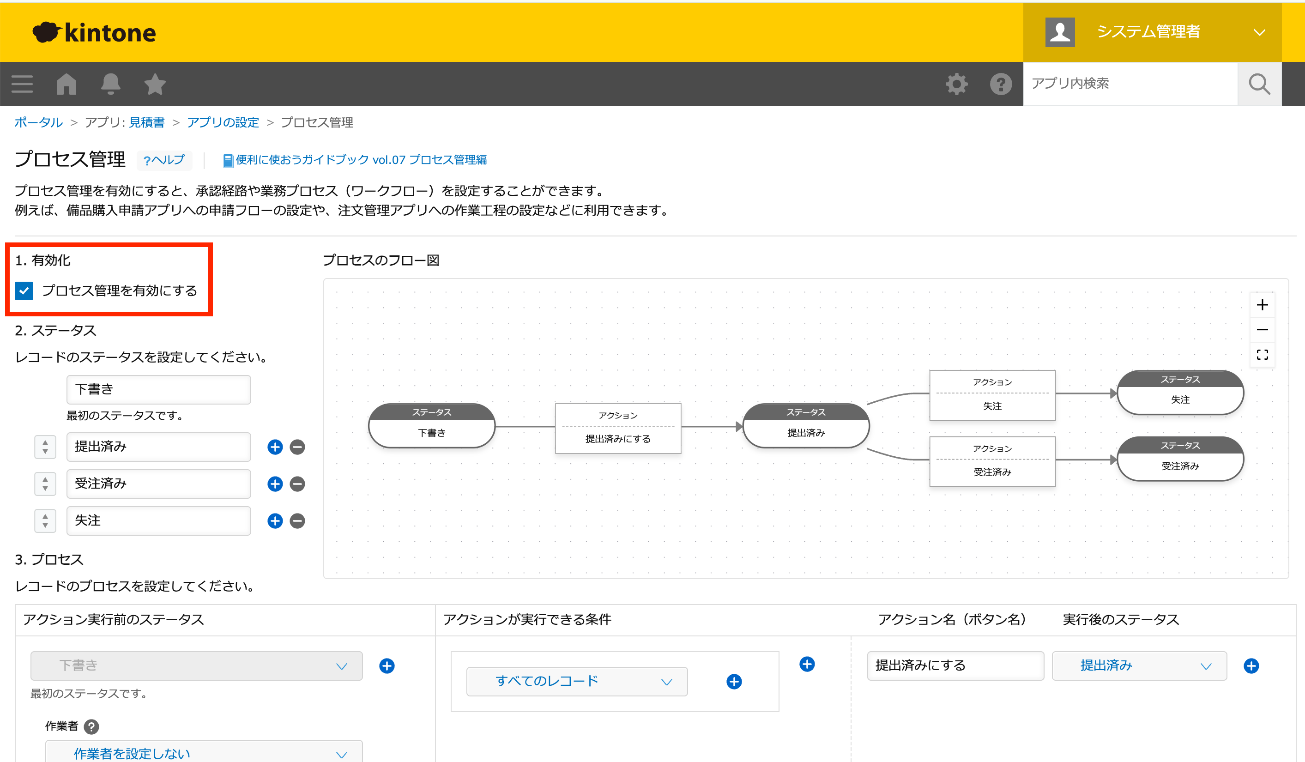This screenshot has height=762, width=1305.
Task: Click the home icon in the toolbar
Action: [66, 84]
